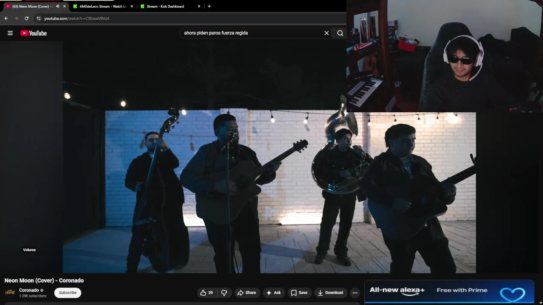Open the Coronado channel name link
The height and width of the screenshot is (305, 543).
29,290
